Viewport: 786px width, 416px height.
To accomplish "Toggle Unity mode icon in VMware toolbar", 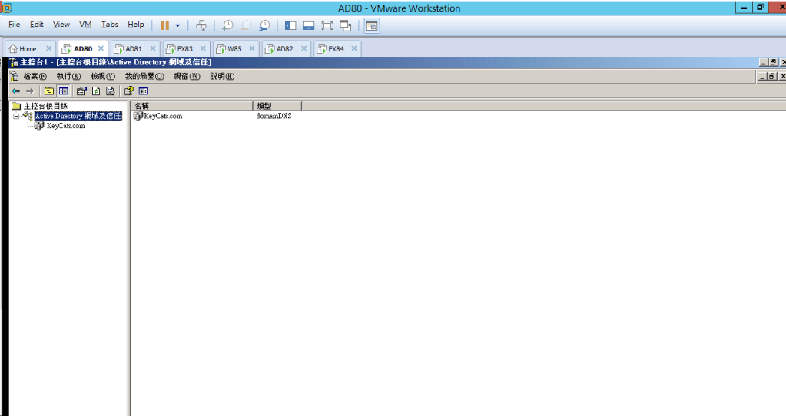I will [346, 25].
